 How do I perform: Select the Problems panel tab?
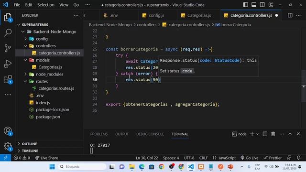point(99,134)
